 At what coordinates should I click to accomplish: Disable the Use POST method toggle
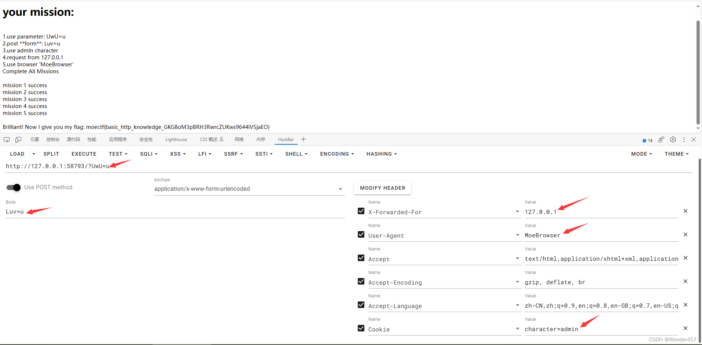tap(13, 187)
